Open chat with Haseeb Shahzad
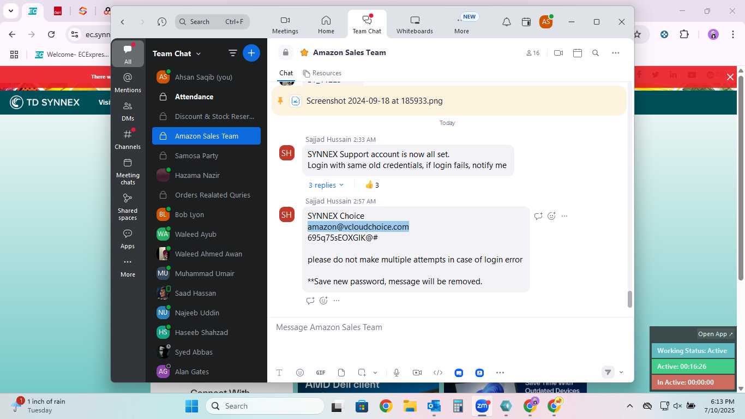This screenshot has width=745, height=419. coord(206,332)
